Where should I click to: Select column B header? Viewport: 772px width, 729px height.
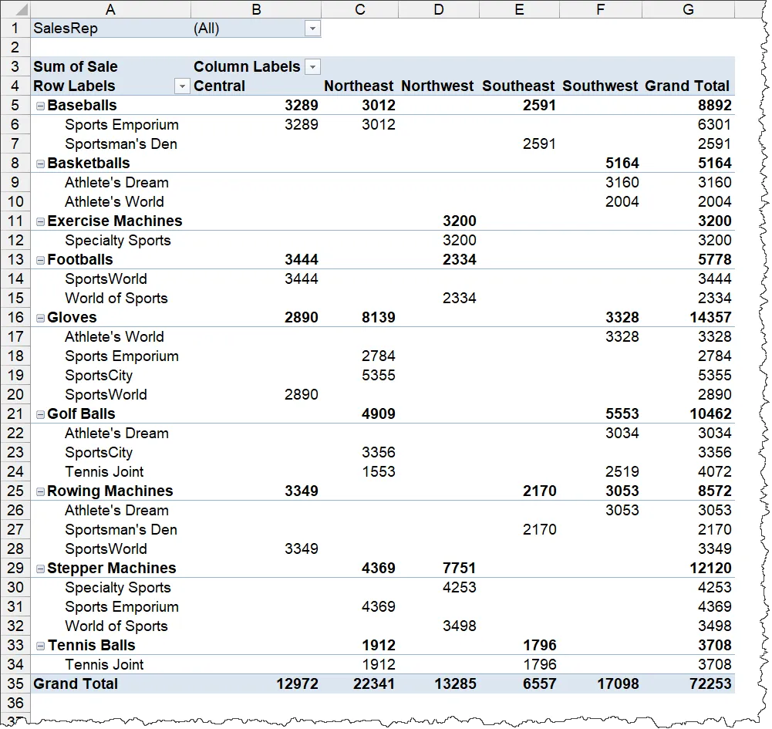coord(255,9)
